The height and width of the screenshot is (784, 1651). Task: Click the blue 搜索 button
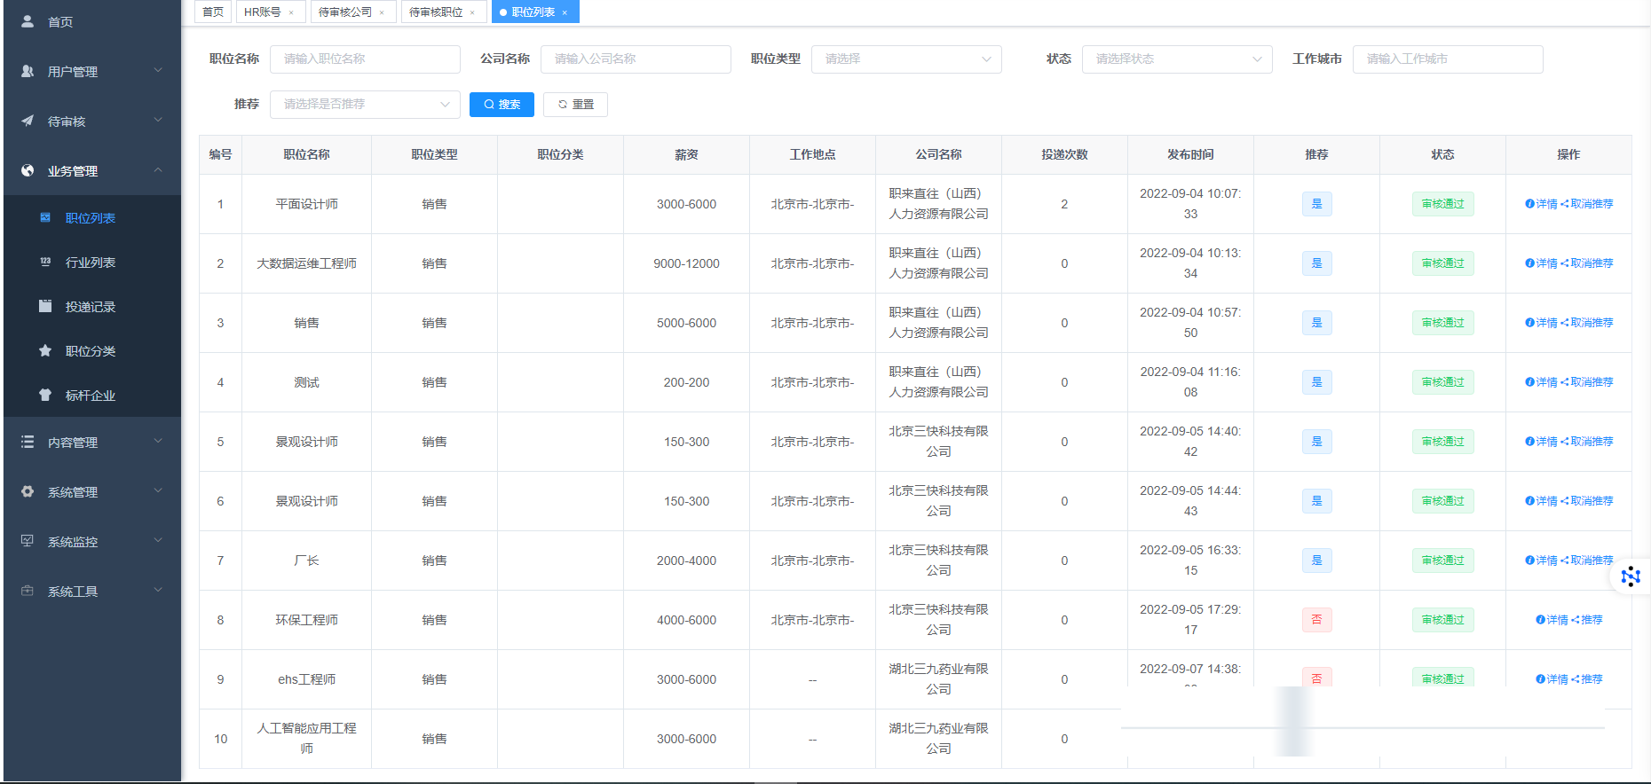(502, 105)
